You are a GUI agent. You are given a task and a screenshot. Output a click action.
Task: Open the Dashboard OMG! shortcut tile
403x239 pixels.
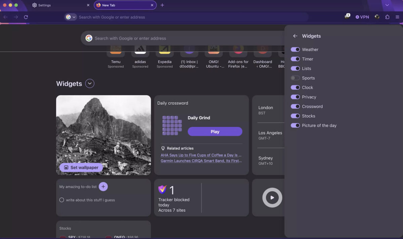[x=263, y=56]
